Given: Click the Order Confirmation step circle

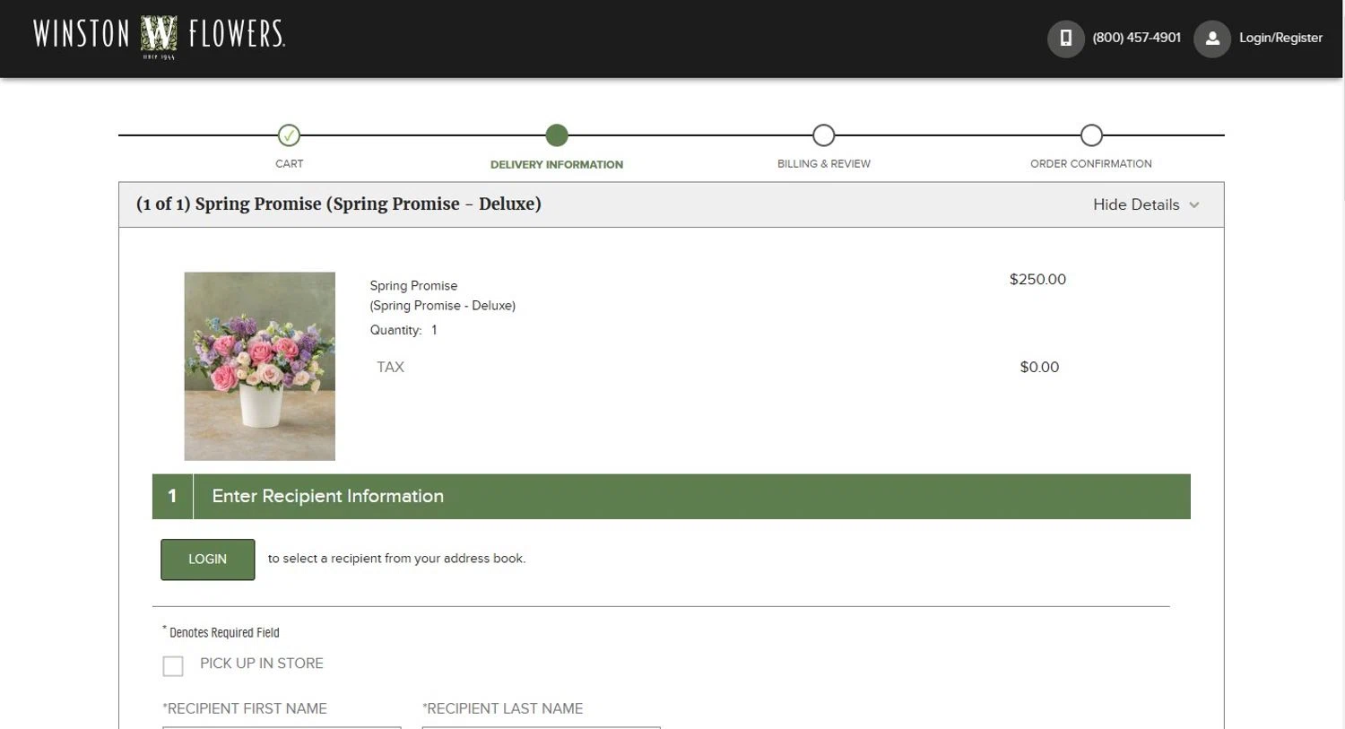Looking at the screenshot, I should (1091, 135).
